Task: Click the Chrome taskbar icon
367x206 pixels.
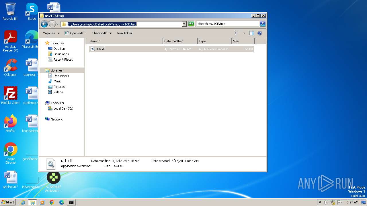Action: click(52, 202)
